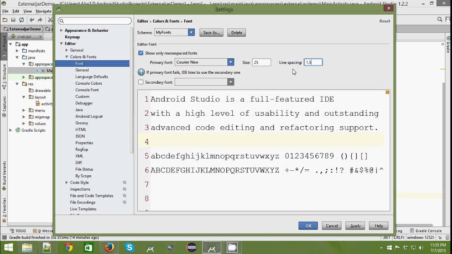Open the Structure side tab

[4, 76]
